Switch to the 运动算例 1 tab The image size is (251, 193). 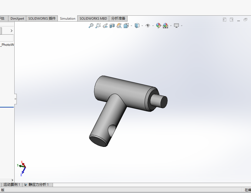[12, 185]
